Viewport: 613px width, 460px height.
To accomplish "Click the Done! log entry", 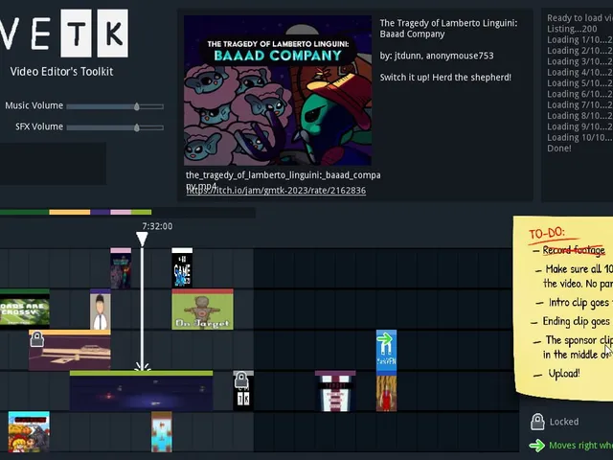I will (x=559, y=149).
